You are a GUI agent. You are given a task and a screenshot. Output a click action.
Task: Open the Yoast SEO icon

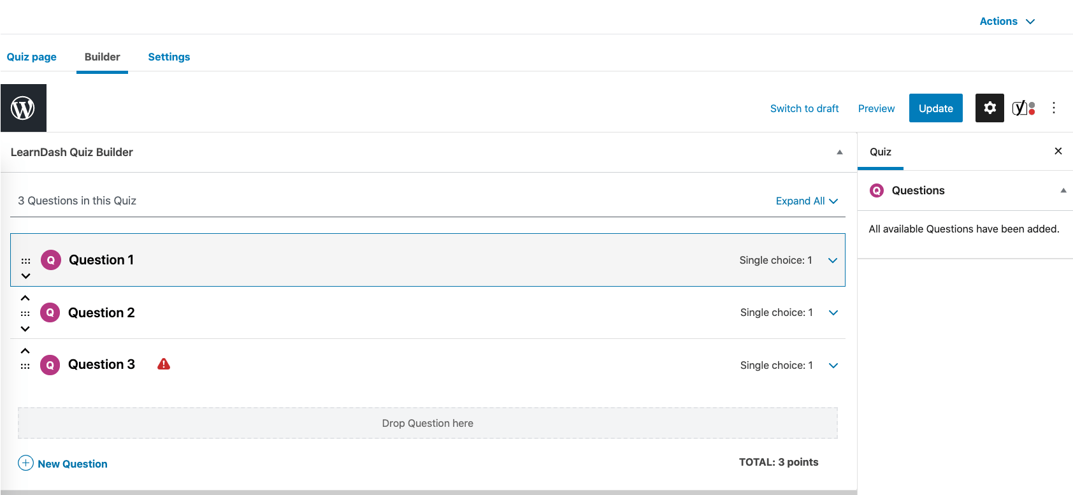click(x=1023, y=108)
